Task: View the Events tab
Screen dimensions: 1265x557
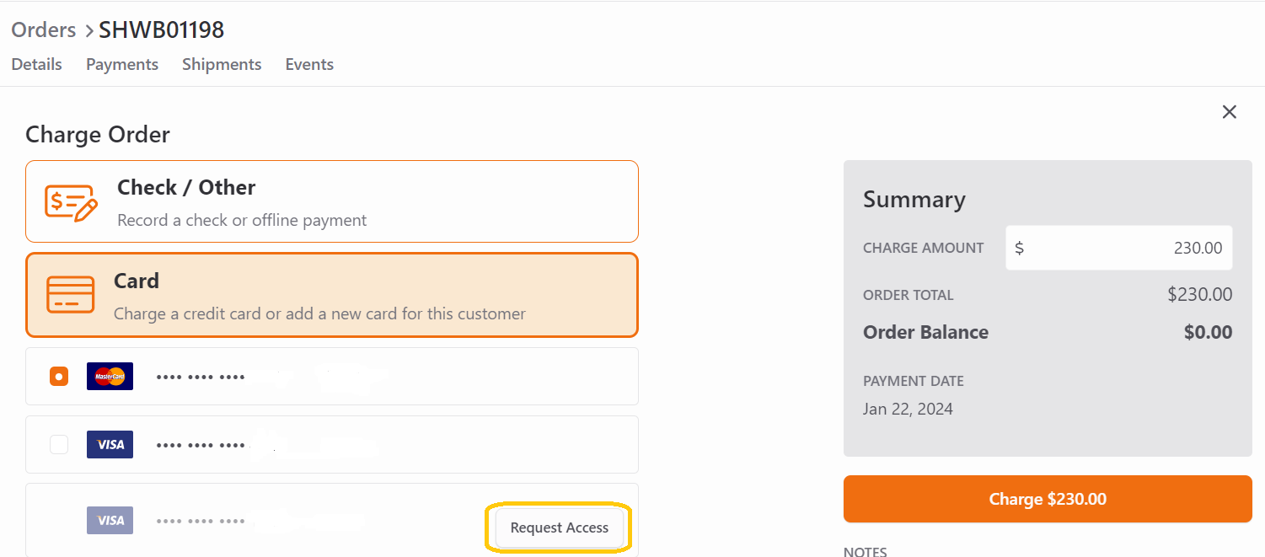Action: tap(309, 64)
